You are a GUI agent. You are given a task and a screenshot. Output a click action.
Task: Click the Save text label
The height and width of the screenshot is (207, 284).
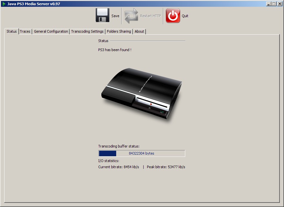click(x=115, y=16)
